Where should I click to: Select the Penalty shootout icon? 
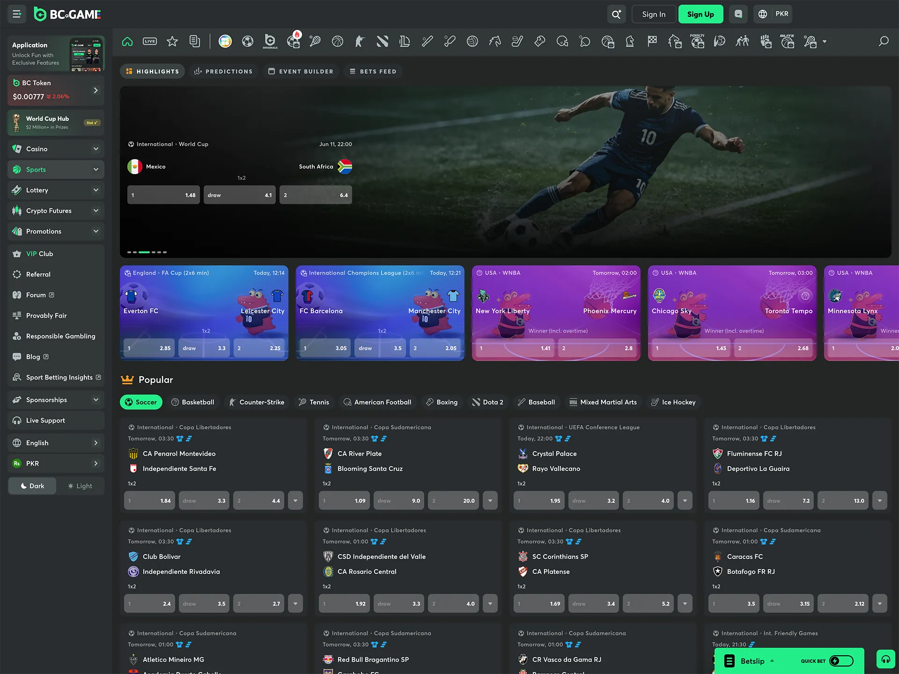point(697,42)
